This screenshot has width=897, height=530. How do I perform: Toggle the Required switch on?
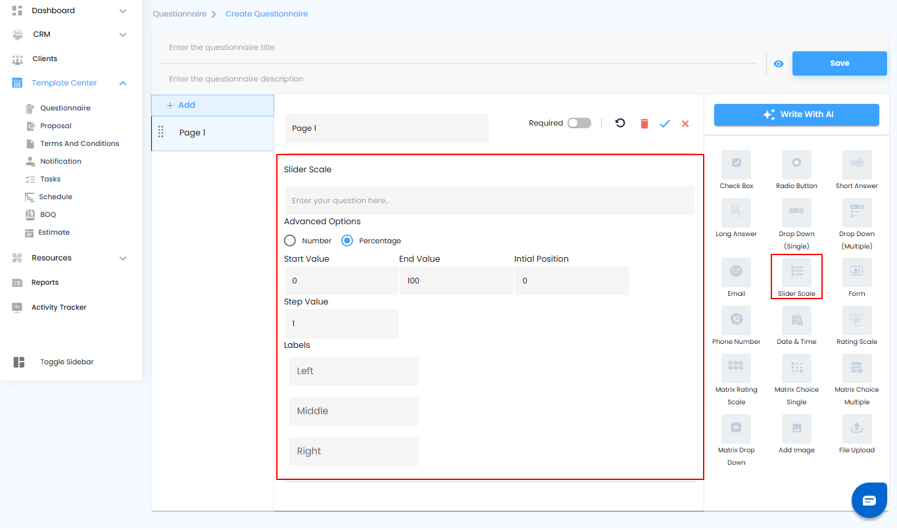click(x=579, y=123)
